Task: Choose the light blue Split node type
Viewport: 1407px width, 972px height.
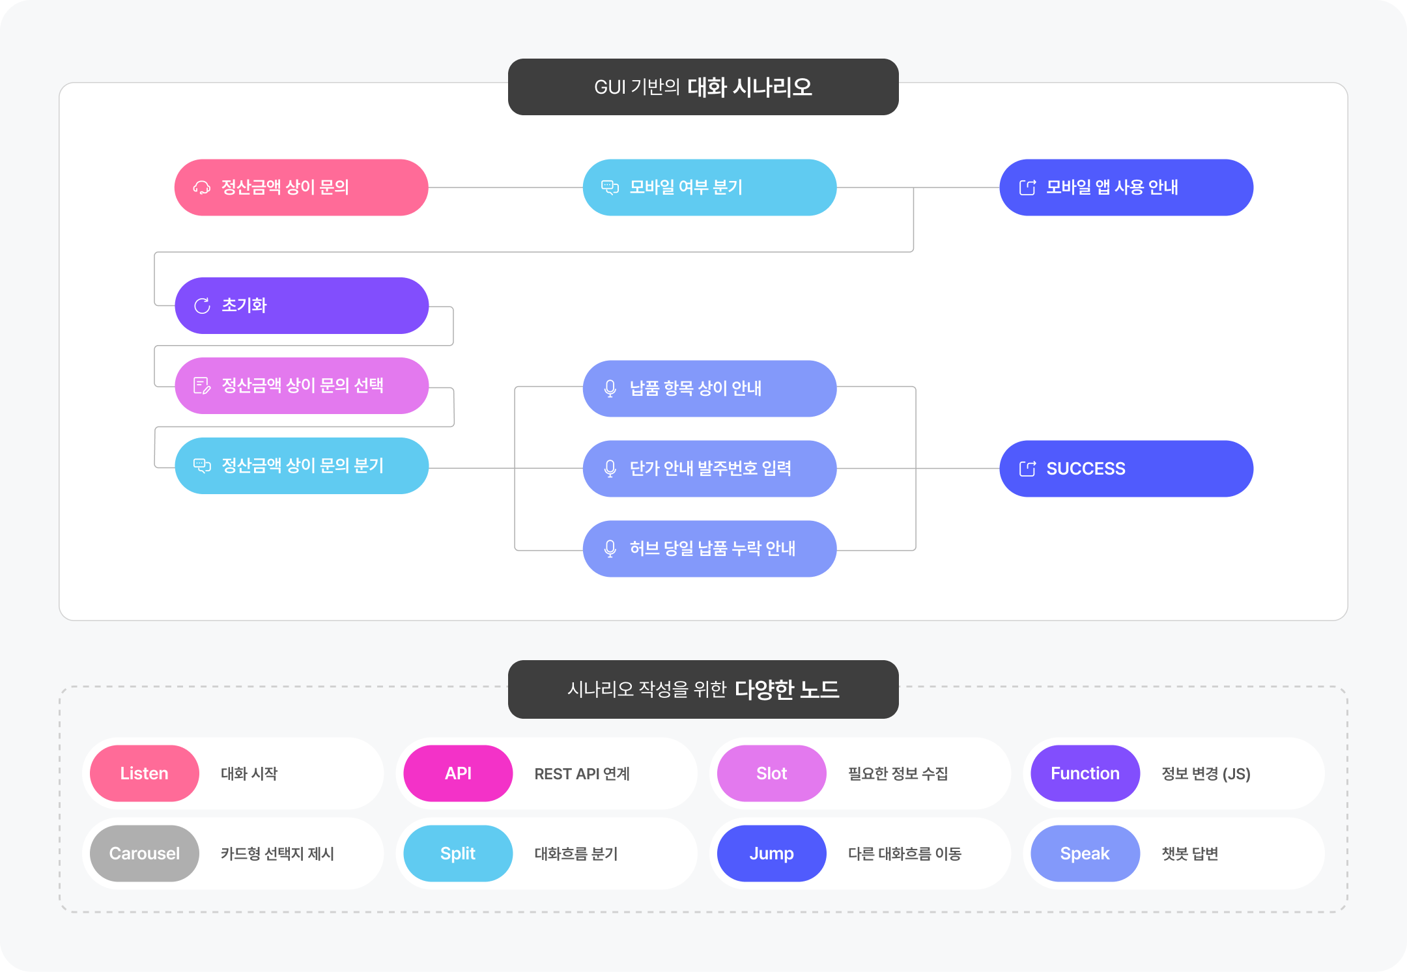Action: pos(458,854)
